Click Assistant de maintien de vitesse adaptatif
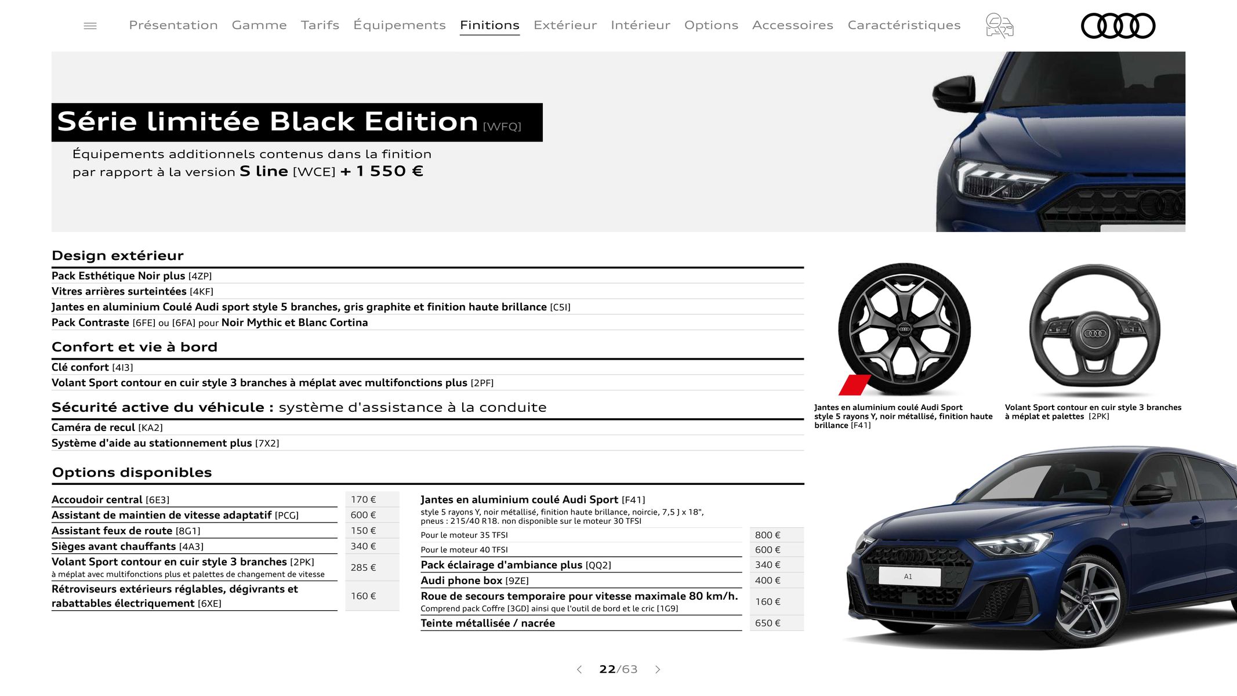Viewport: 1237px width, 696px height. click(x=194, y=515)
